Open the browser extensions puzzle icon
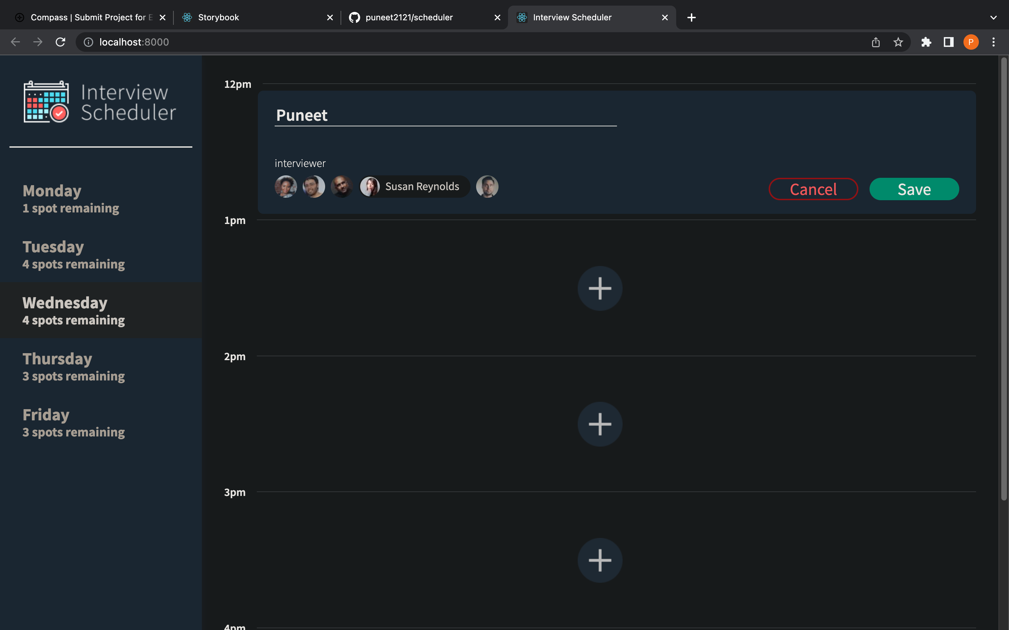 926,42
